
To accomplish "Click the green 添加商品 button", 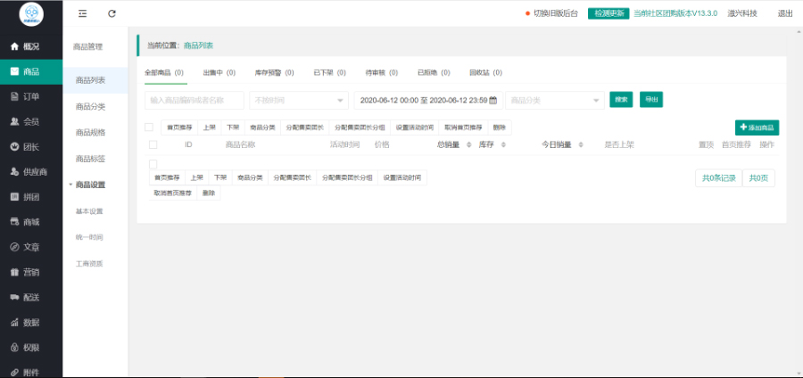I will point(757,127).
